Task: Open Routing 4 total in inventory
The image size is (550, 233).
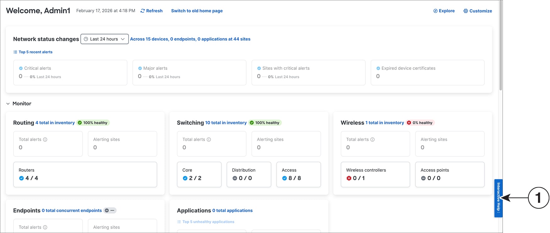Action: click(55, 123)
